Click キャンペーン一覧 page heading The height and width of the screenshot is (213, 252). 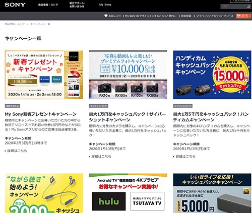click(23, 38)
